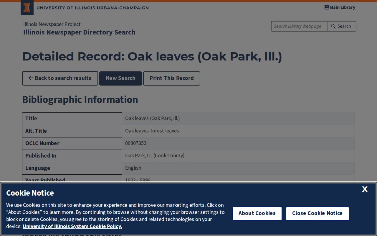Screen dimensions: 377x236
Task: Close the cookie banner with X
Action: [x=365, y=189]
